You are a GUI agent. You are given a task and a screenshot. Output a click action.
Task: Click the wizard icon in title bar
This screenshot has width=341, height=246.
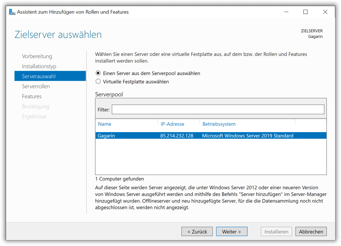pyautogui.click(x=12, y=12)
